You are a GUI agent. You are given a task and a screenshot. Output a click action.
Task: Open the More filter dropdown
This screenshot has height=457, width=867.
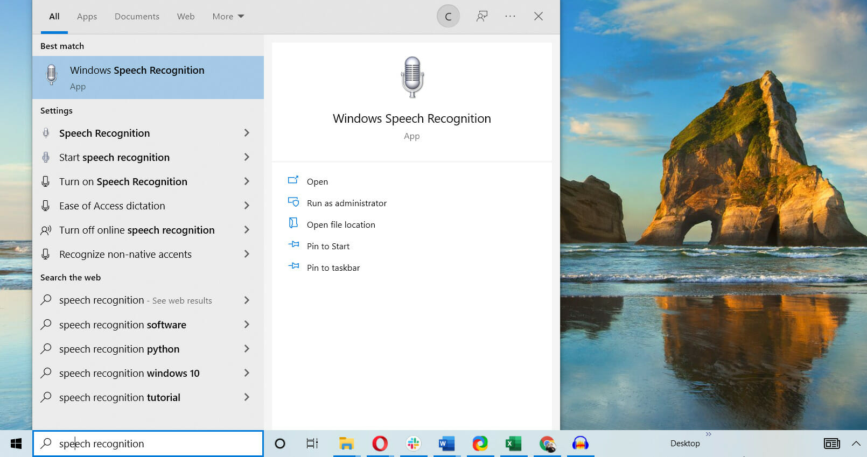tap(228, 17)
